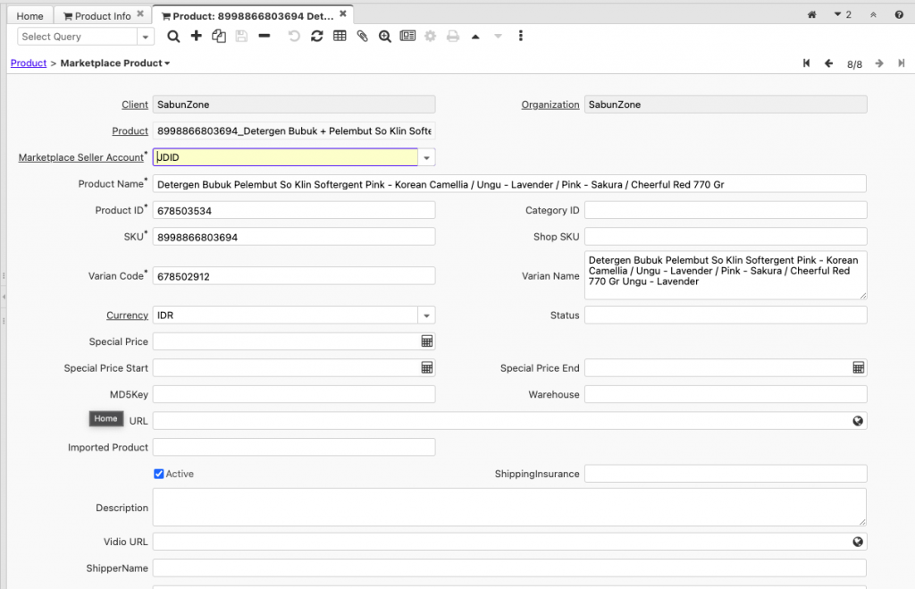915x589 pixels.
Task: Click the Marketplace Seller Account label link
Action: pos(80,157)
